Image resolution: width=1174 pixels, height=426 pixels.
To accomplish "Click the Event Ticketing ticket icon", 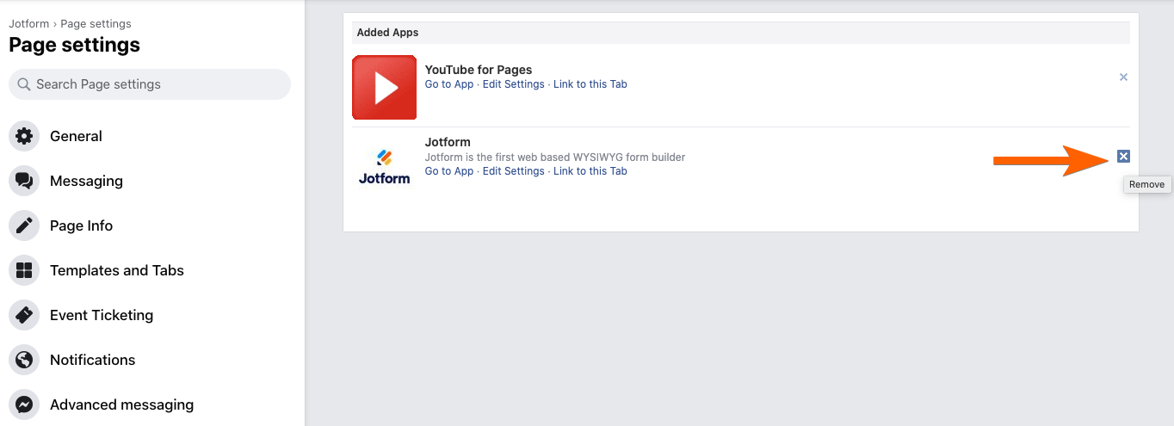I will (24, 315).
